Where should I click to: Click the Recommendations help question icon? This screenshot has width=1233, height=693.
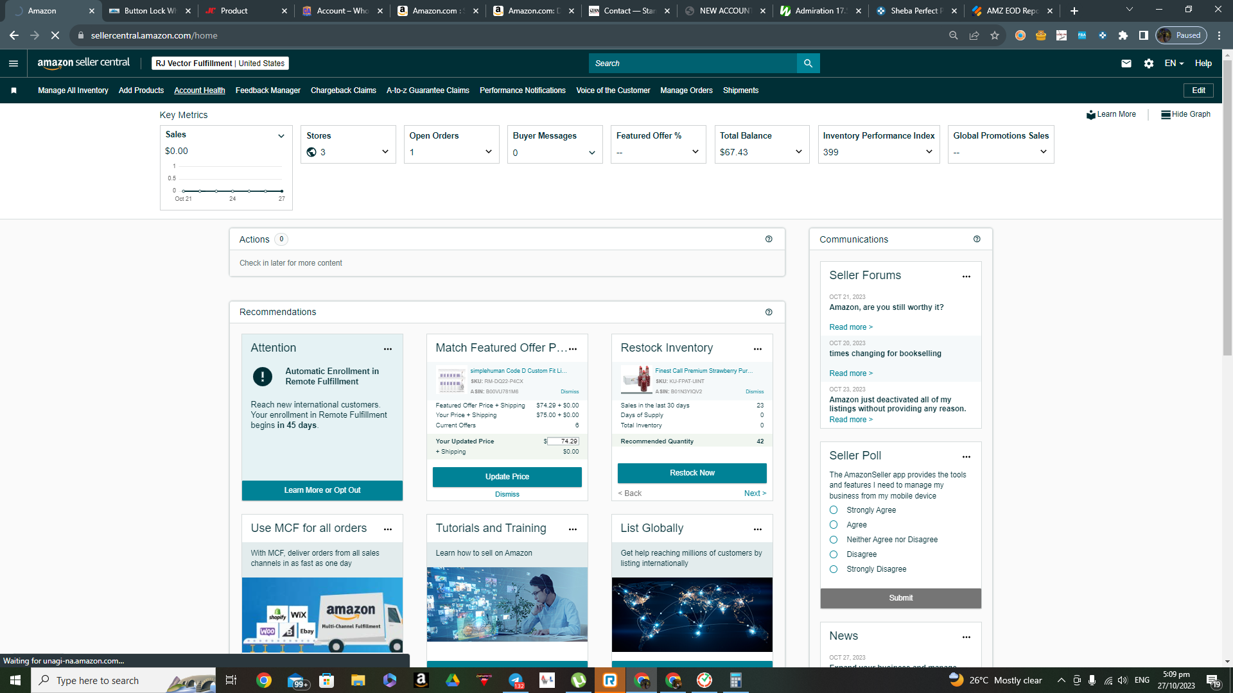(769, 312)
